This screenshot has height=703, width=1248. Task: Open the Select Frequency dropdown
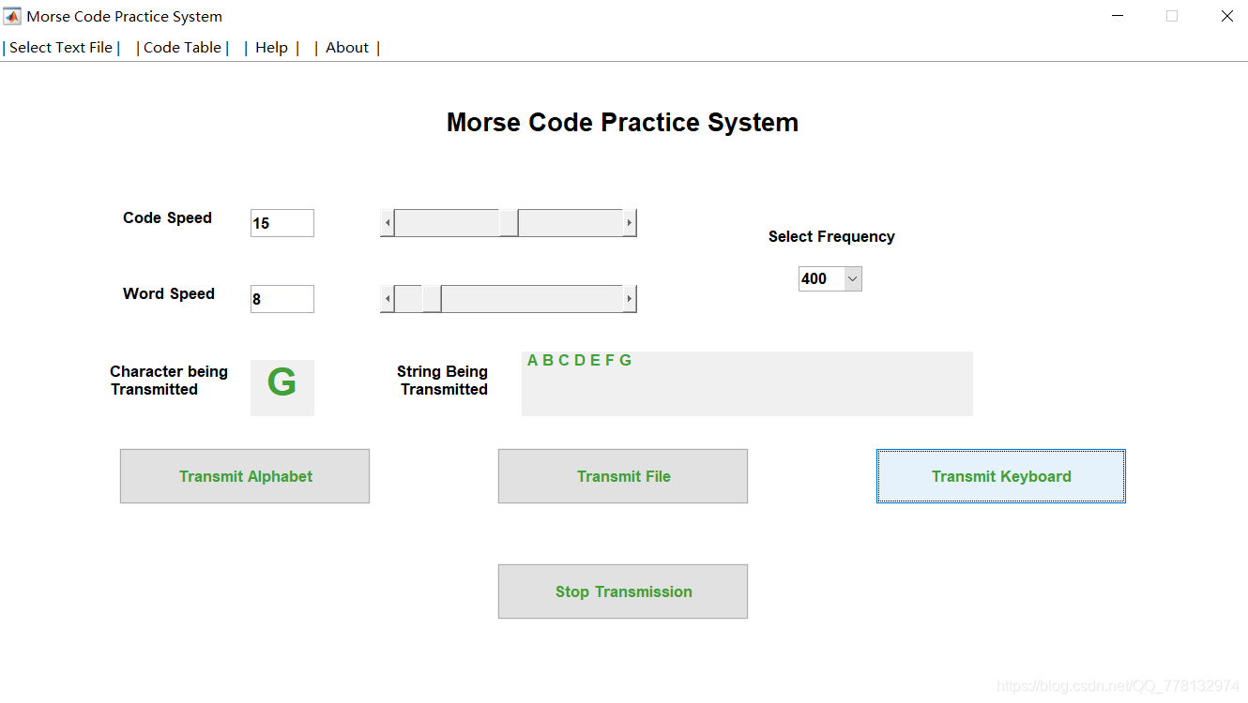pyautogui.click(x=830, y=278)
